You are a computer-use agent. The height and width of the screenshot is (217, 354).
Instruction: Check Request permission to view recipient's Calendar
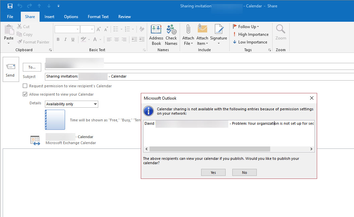[25, 86]
